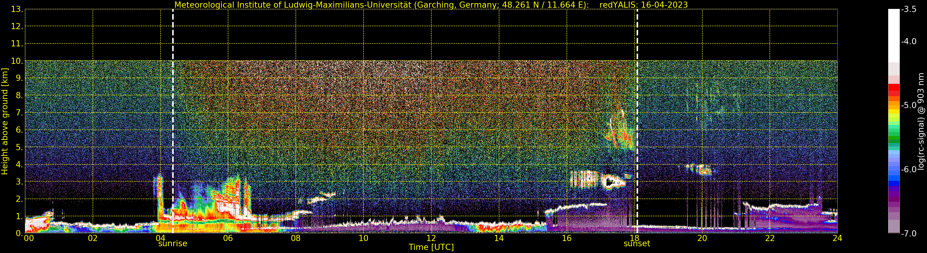The height and width of the screenshot is (253, 927).
Task: Click the '8.' height axis tick label
Action: (19, 95)
